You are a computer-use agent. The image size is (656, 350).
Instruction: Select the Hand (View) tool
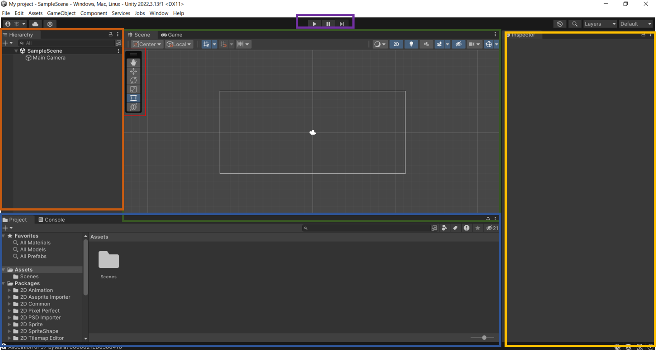(x=133, y=62)
